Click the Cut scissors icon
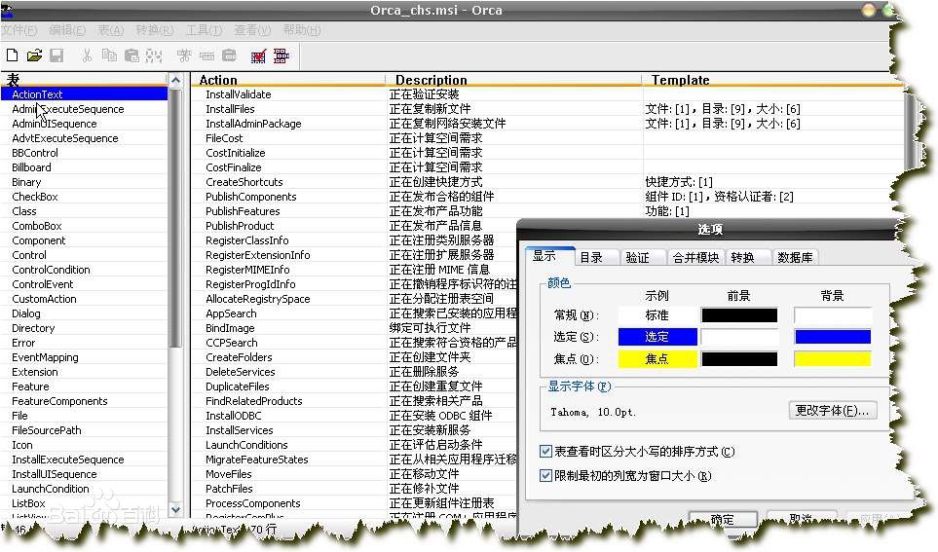Image resolution: width=938 pixels, height=552 pixels. coord(88,55)
